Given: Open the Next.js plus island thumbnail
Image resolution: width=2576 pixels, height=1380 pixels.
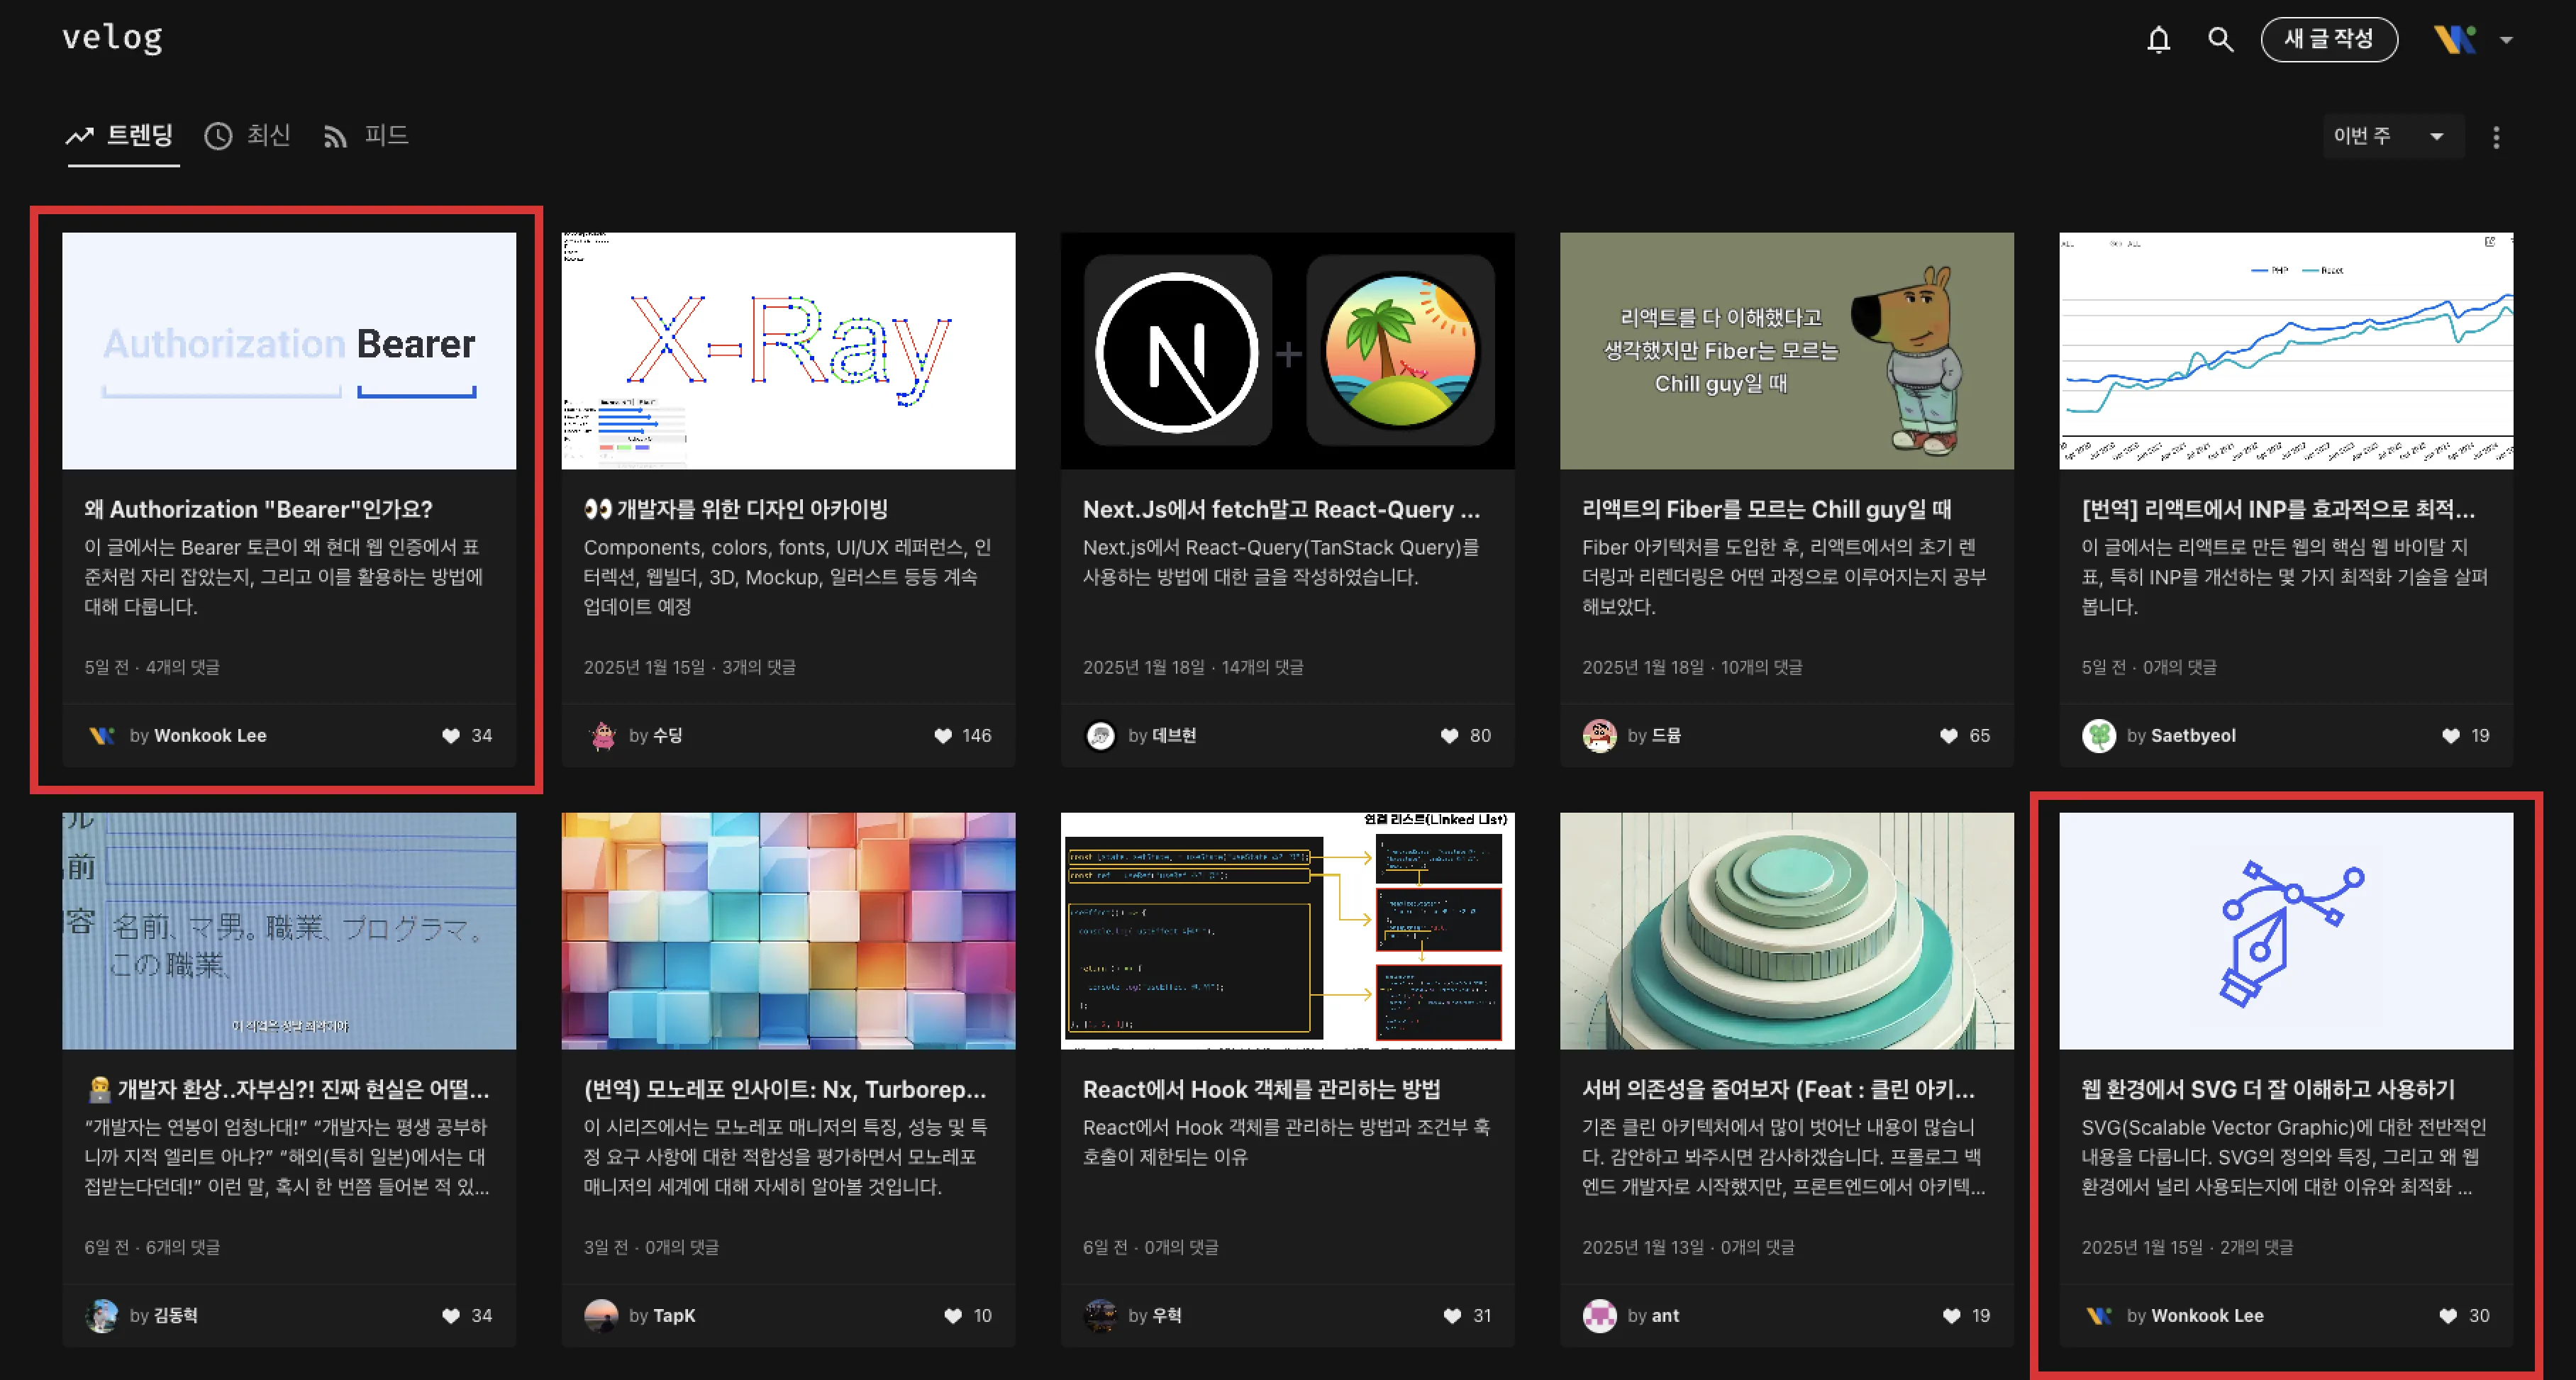Looking at the screenshot, I should tap(1288, 351).
